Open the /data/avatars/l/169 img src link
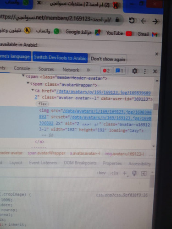This screenshot has width=172, height=229. click(x=107, y=112)
